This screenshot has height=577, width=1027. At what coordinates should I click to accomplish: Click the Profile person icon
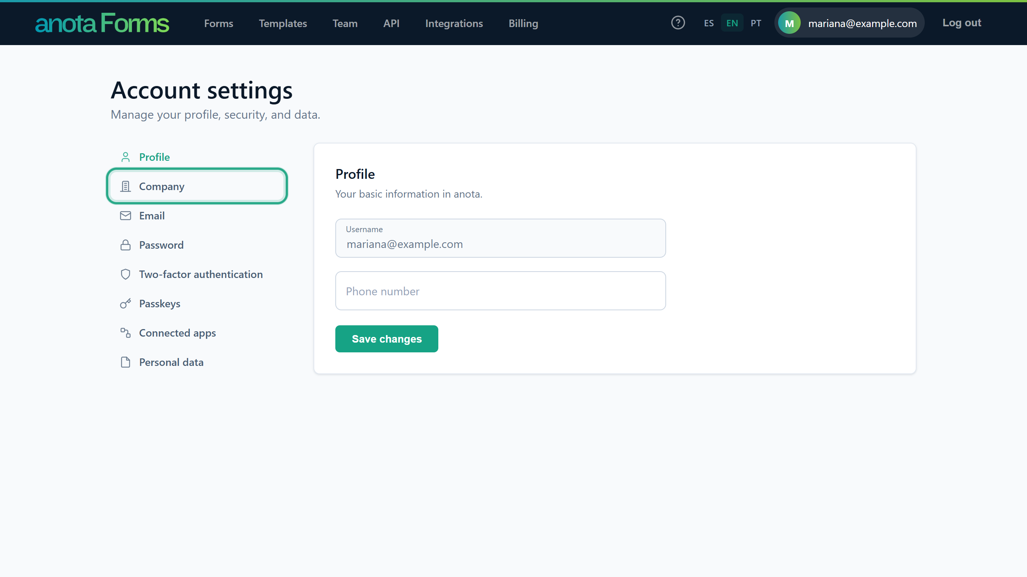(126, 157)
